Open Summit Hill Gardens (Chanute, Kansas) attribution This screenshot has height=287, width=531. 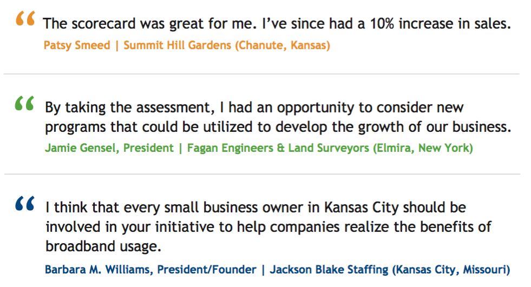click(227, 45)
